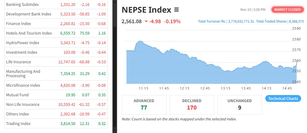Viewport: 307px width, 133px height.
Task: Select Life Insurance index
Action: click(19, 62)
